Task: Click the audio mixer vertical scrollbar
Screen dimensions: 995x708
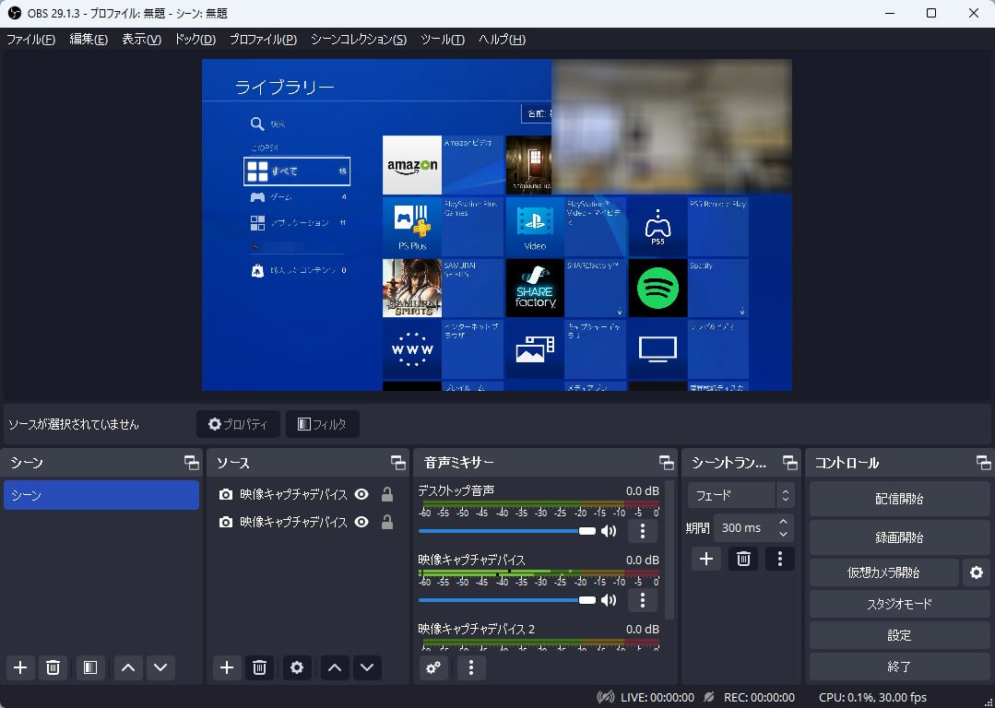Action: [670, 549]
